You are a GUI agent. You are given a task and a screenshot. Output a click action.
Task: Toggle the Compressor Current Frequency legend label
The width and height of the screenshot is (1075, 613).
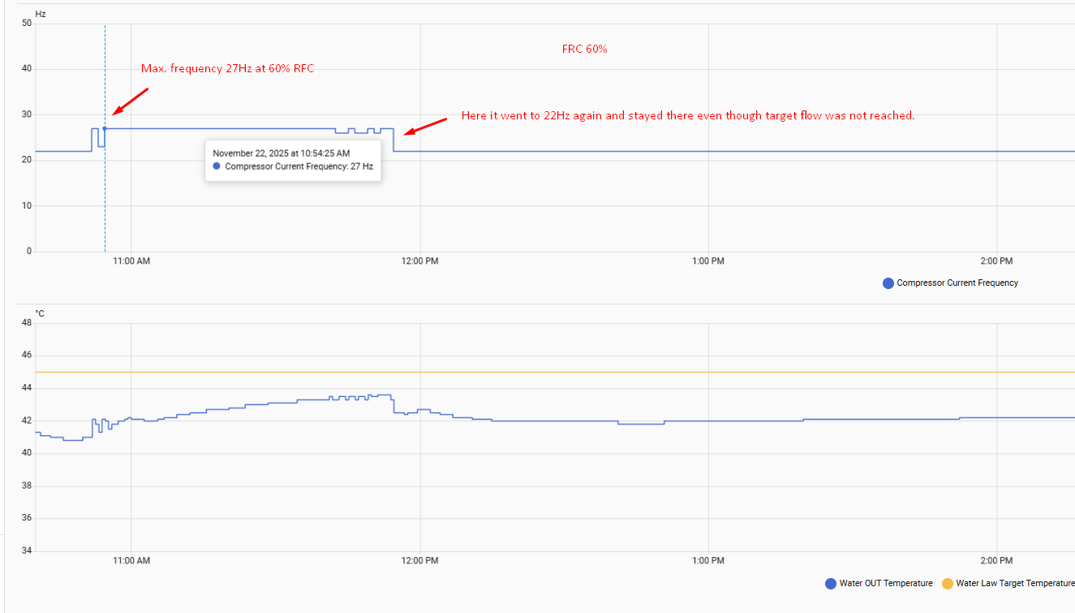click(x=957, y=283)
